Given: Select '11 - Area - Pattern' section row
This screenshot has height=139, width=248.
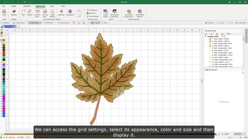Looking at the screenshot, I should point(219,62).
